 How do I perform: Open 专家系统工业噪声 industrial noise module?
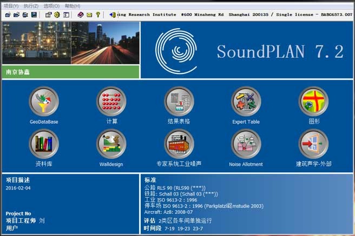tap(179, 144)
